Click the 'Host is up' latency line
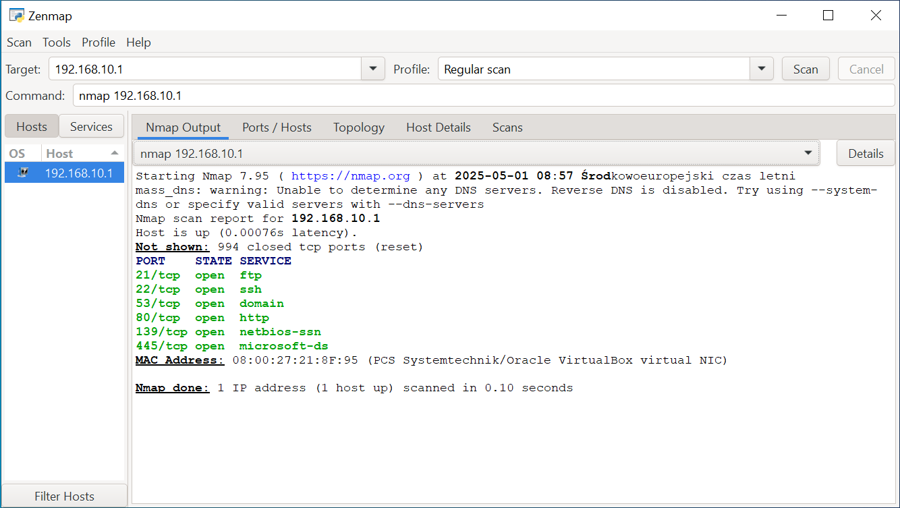This screenshot has width=900, height=508. pos(246,233)
